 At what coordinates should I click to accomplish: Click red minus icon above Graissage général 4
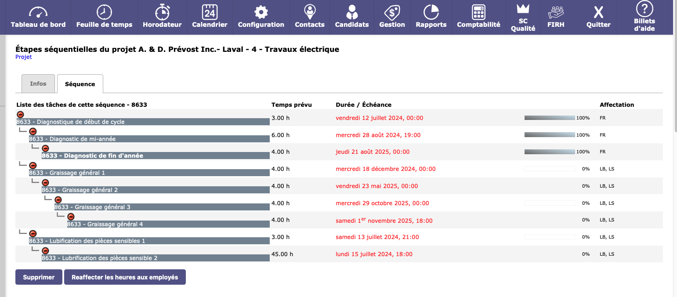pos(71,217)
